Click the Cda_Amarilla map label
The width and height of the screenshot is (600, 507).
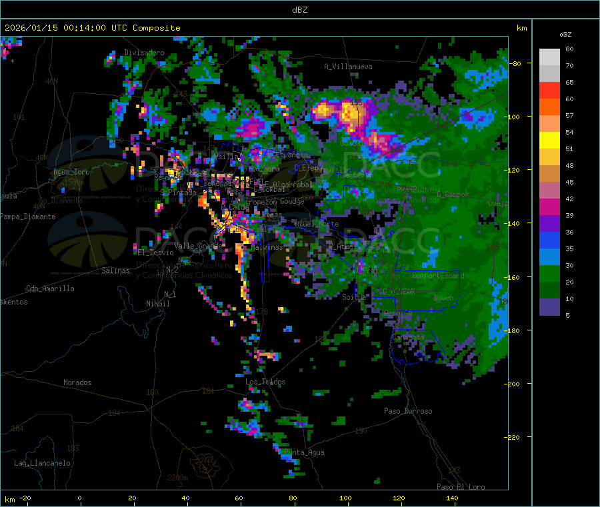pos(50,288)
